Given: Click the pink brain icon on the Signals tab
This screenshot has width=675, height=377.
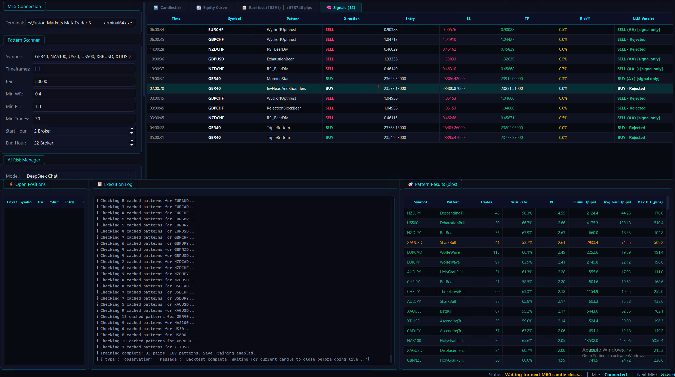Looking at the screenshot, I should click(329, 8).
